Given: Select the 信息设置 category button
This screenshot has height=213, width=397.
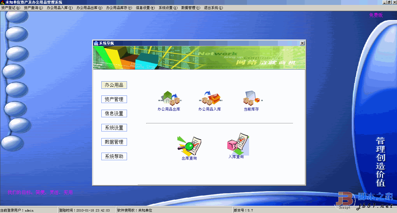Looking at the screenshot, I should tap(114, 113).
